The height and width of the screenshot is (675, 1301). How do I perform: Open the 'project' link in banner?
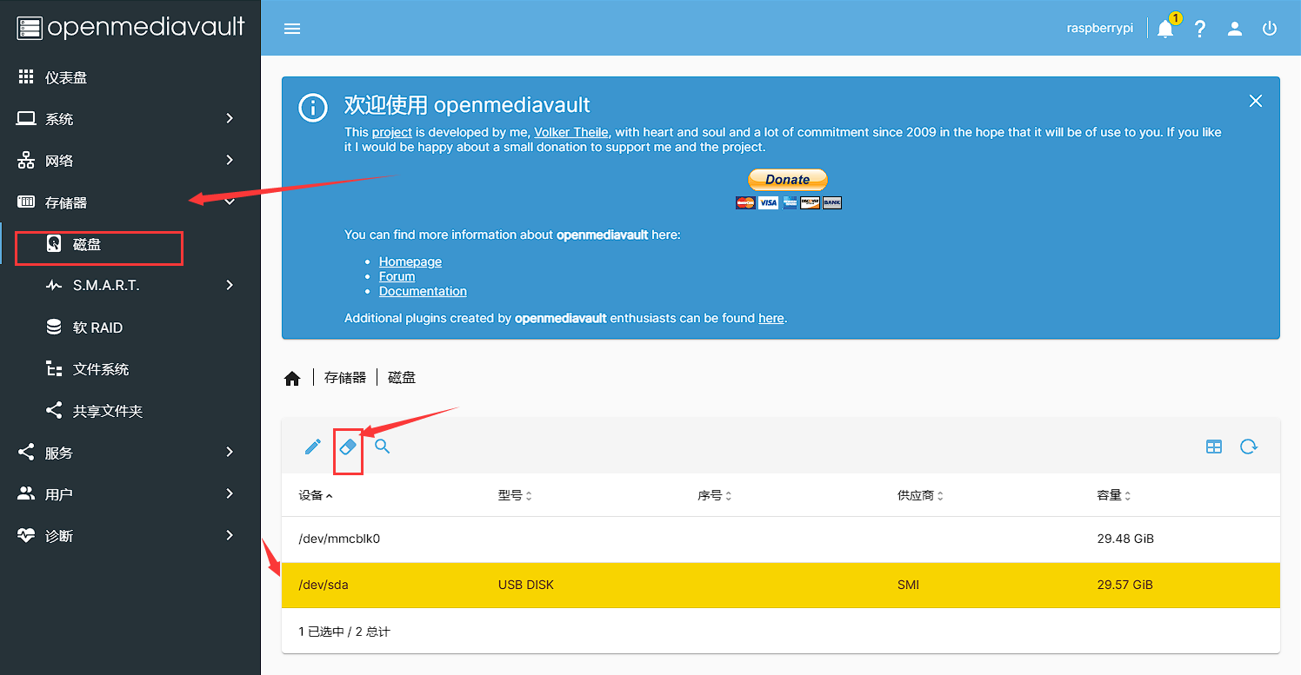392,132
